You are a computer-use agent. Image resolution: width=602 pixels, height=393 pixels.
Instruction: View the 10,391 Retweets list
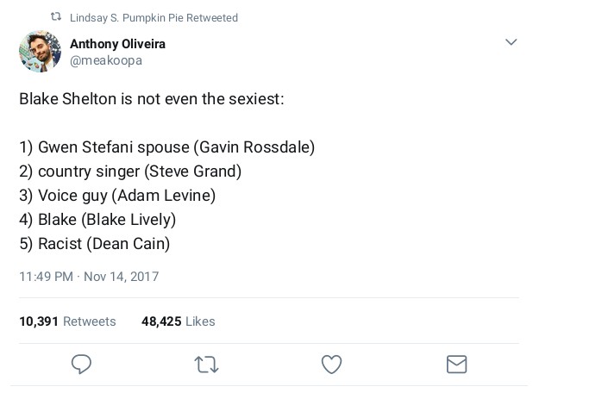(x=67, y=321)
